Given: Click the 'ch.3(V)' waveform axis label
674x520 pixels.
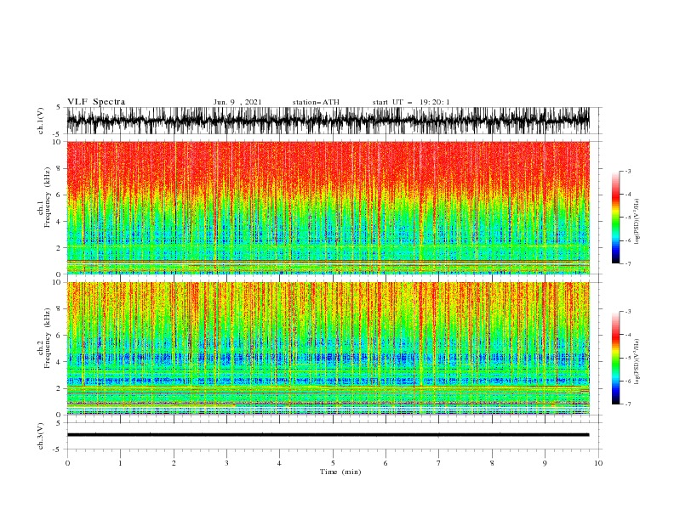Looking at the screenshot, I should pyautogui.click(x=41, y=436).
